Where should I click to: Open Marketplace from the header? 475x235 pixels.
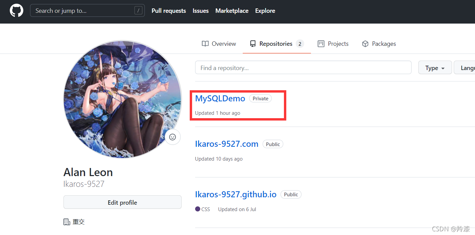[x=232, y=11]
